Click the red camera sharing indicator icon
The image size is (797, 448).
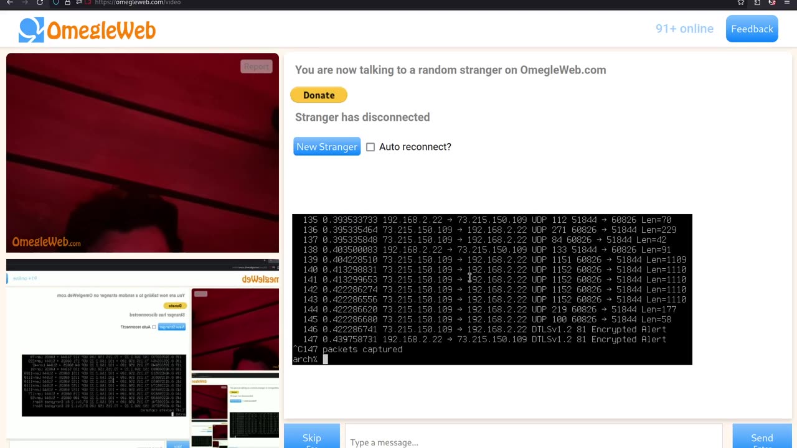tap(88, 2)
